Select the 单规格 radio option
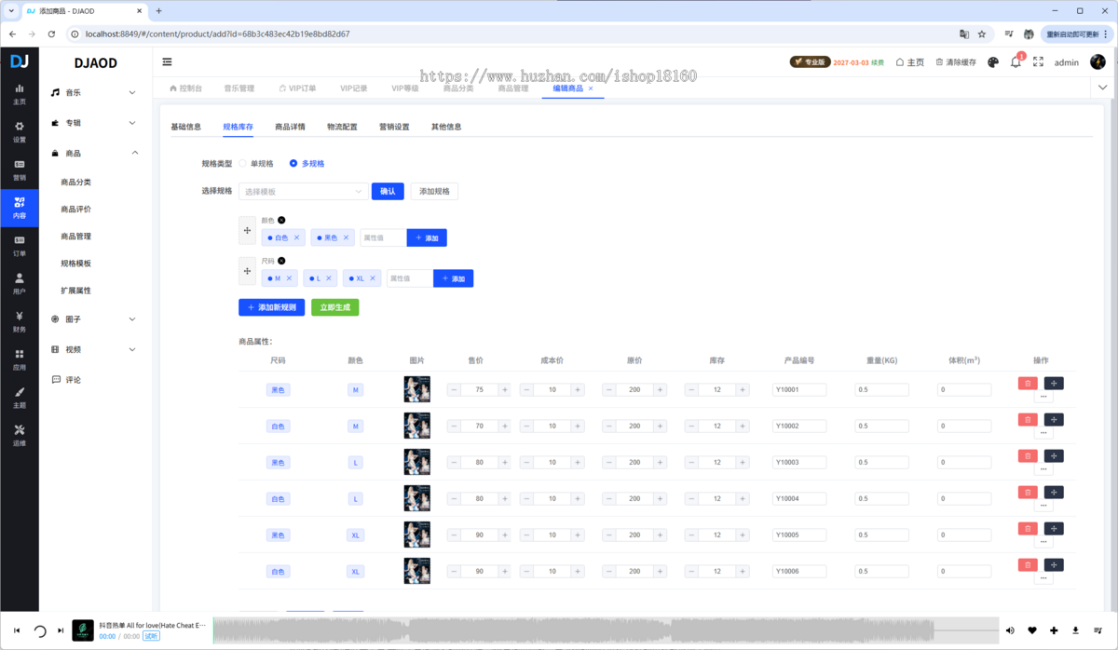The width and height of the screenshot is (1118, 650). coord(256,164)
